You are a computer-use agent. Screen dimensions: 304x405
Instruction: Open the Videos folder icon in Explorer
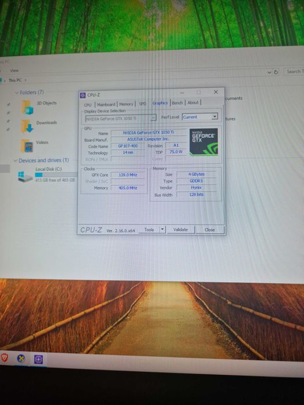27,146
